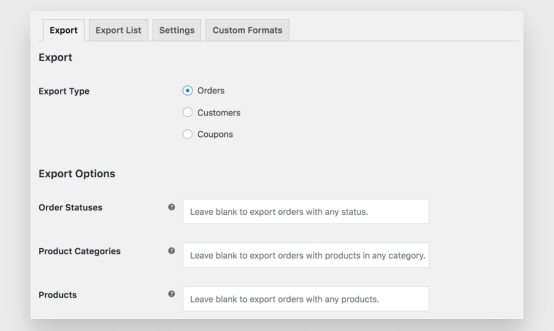Click the Product Categories field label
This screenshot has height=331, width=554.
[80, 251]
